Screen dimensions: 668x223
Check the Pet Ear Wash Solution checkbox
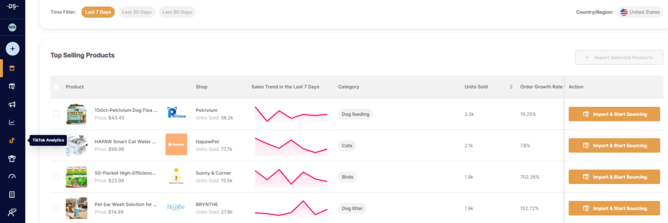(x=56, y=208)
